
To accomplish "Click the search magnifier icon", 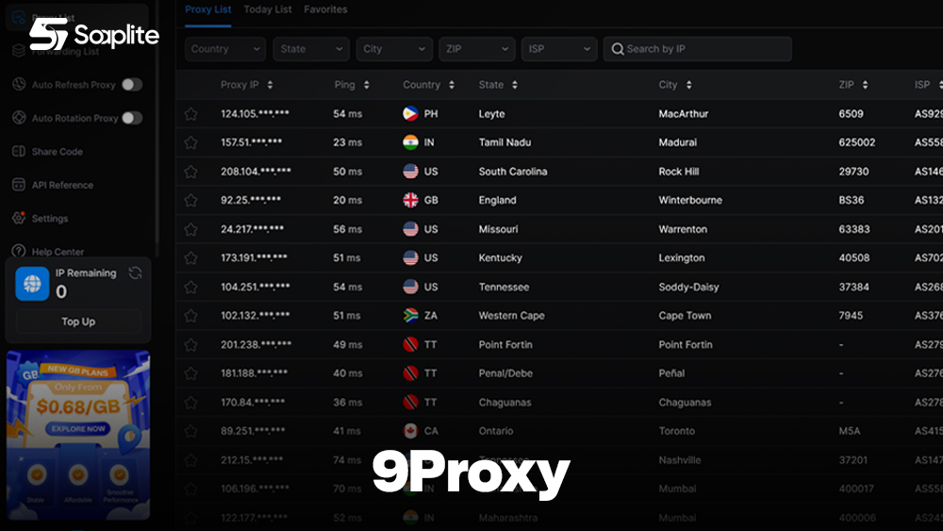I will (618, 49).
